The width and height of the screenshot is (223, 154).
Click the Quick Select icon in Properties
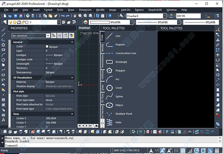[71, 35]
